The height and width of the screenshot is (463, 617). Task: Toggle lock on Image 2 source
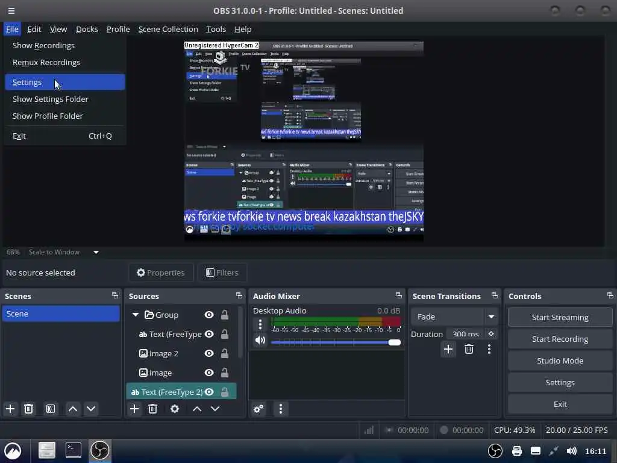click(224, 353)
